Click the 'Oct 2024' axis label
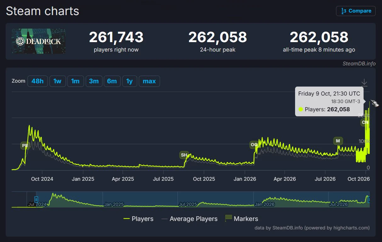 [x=42, y=179]
